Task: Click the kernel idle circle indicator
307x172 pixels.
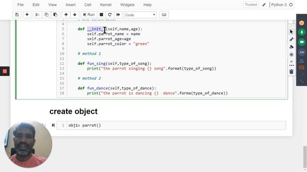Action: tap(291, 5)
